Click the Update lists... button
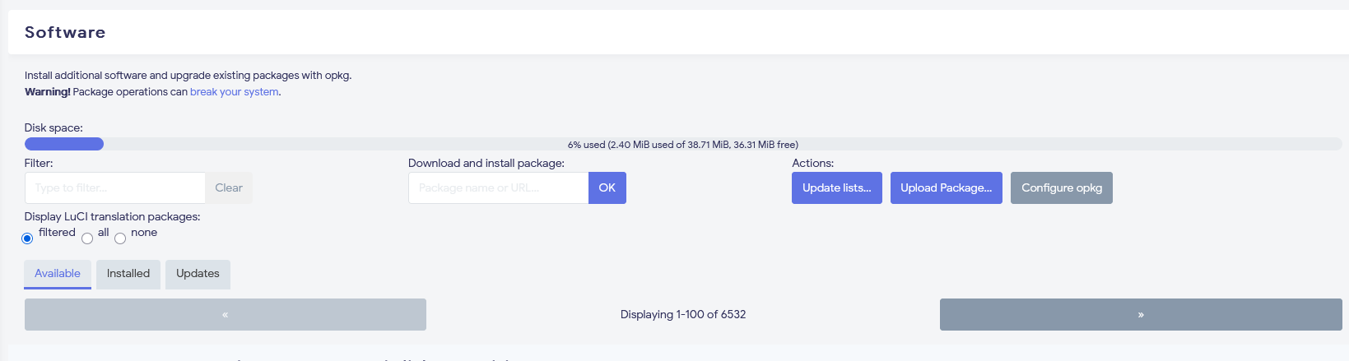Viewport: 1349px width, 361px height. coord(836,187)
